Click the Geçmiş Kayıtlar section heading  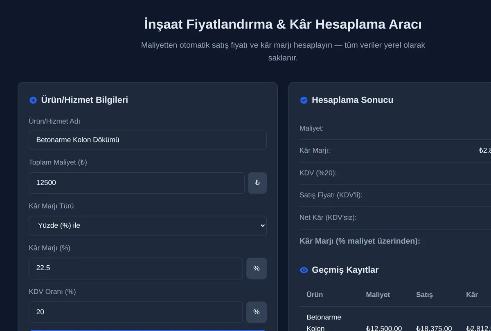[x=345, y=270]
